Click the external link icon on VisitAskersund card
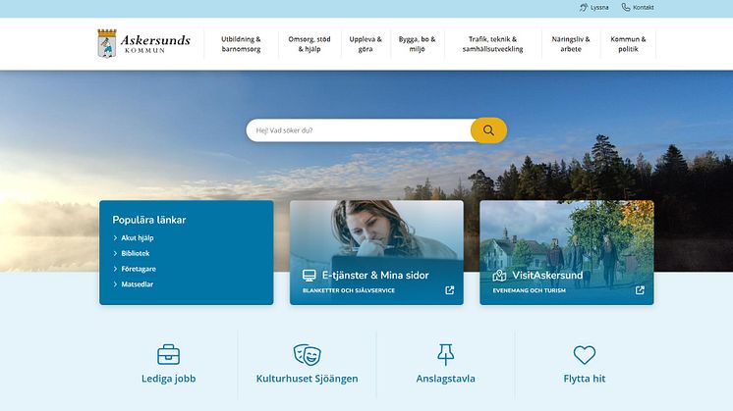Viewport: 733px width, 411px height. tap(640, 290)
